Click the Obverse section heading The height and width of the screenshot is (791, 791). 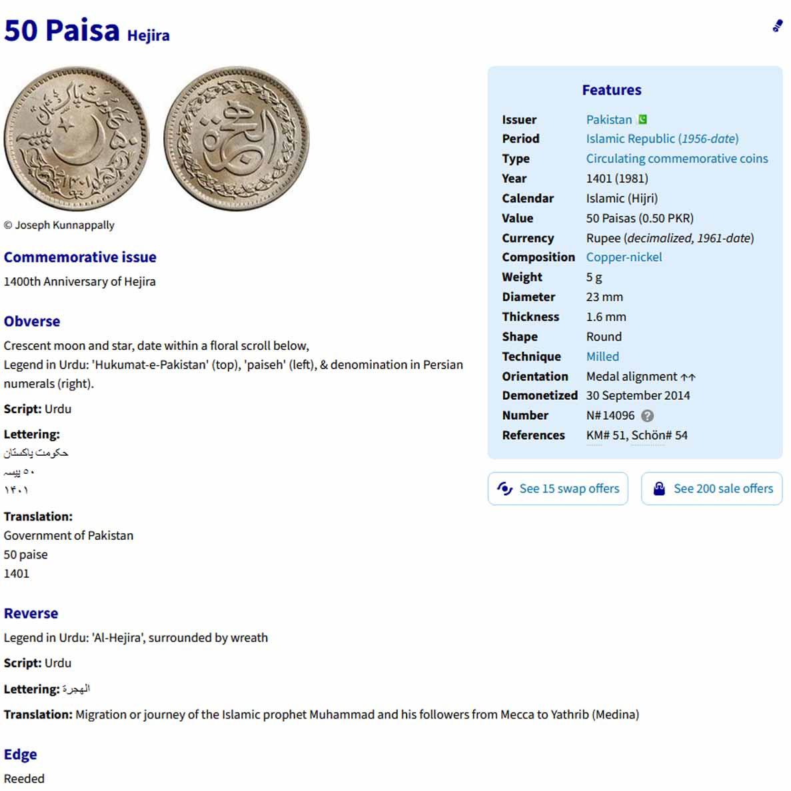(x=32, y=321)
